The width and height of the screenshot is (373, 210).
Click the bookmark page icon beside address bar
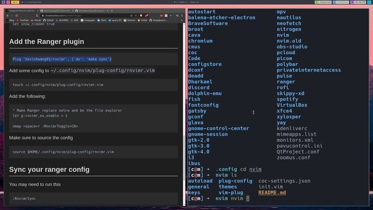click(x=37, y=16)
